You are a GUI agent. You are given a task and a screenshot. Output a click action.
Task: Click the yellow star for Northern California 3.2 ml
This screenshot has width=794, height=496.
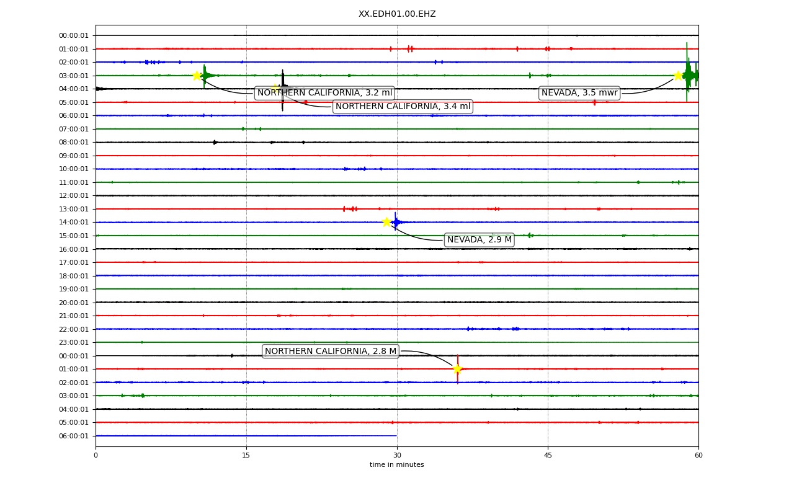tap(197, 76)
